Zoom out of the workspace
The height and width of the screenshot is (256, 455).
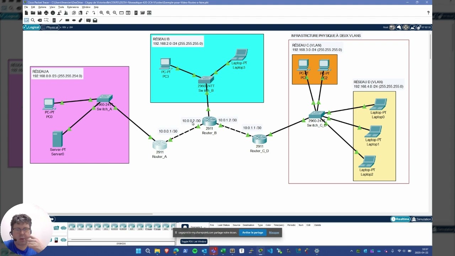(x=115, y=13)
